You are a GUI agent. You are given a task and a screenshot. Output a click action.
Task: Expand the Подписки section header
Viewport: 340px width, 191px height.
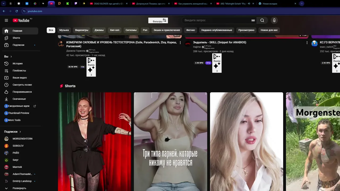point(12,132)
